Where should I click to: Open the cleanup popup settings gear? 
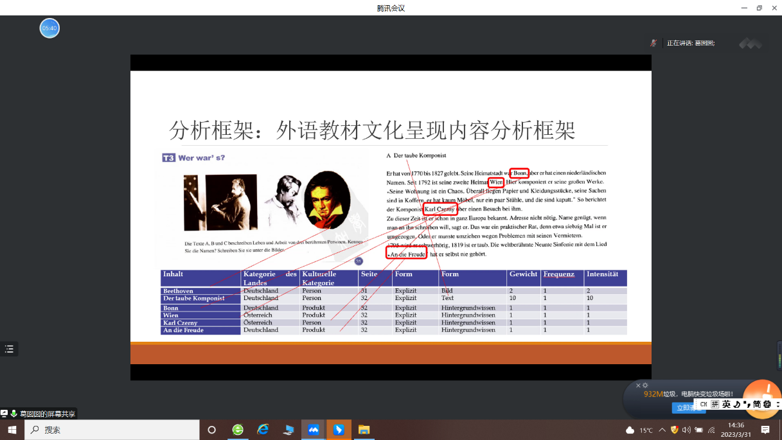click(x=645, y=385)
